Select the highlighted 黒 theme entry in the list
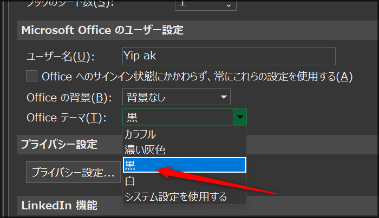The height and width of the screenshot is (218, 379). click(185, 165)
